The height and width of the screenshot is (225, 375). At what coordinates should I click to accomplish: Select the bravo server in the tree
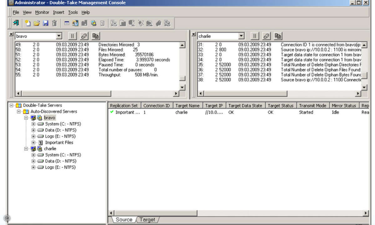(49, 117)
